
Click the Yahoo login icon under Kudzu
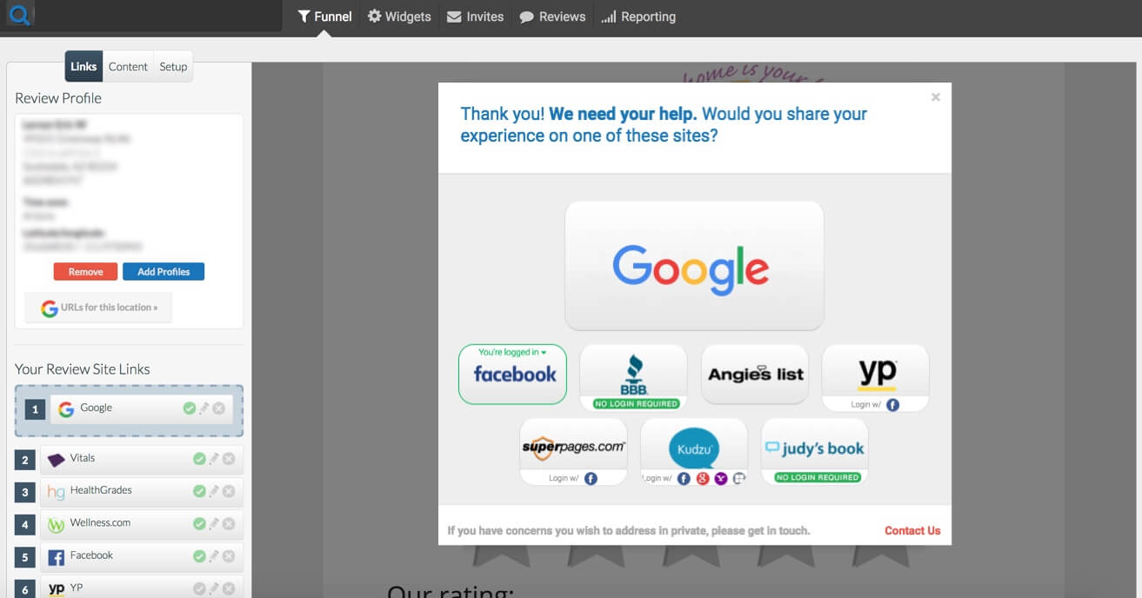coord(721,478)
